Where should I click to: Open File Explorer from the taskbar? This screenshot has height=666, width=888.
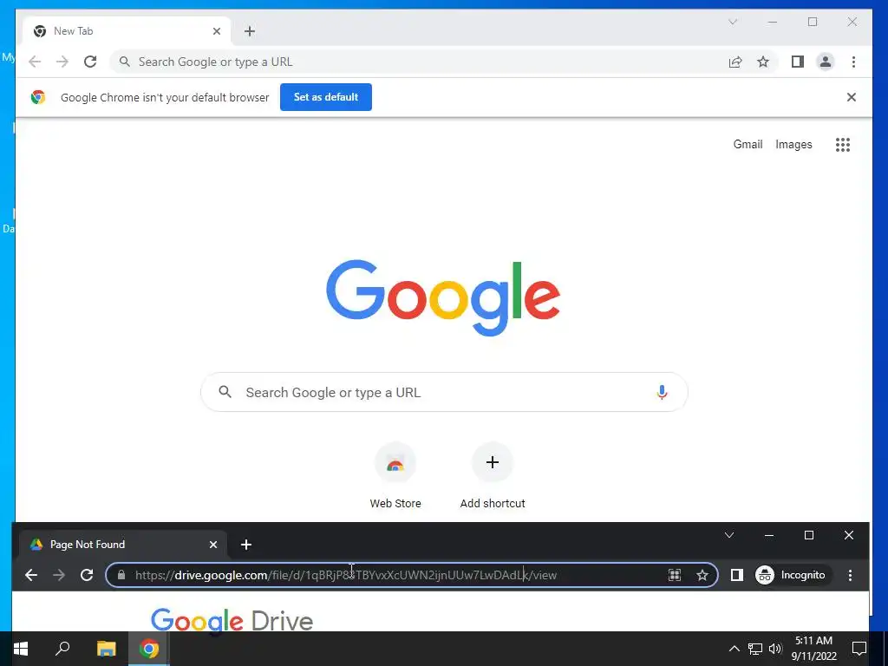tap(106, 649)
